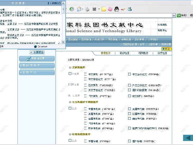Check the 中国专利 database checkbox
This screenshot has width=193, height=145.
tap(85, 109)
